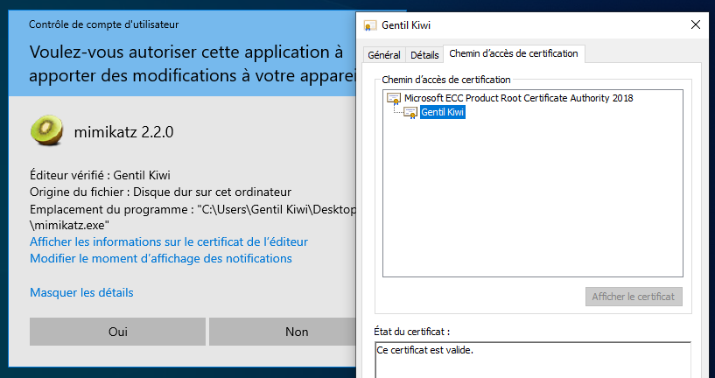715x378 pixels.
Task: Select Microsoft ECC Product Root Certificate Authority 2018
Action: pyautogui.click(x=518, y=98)
